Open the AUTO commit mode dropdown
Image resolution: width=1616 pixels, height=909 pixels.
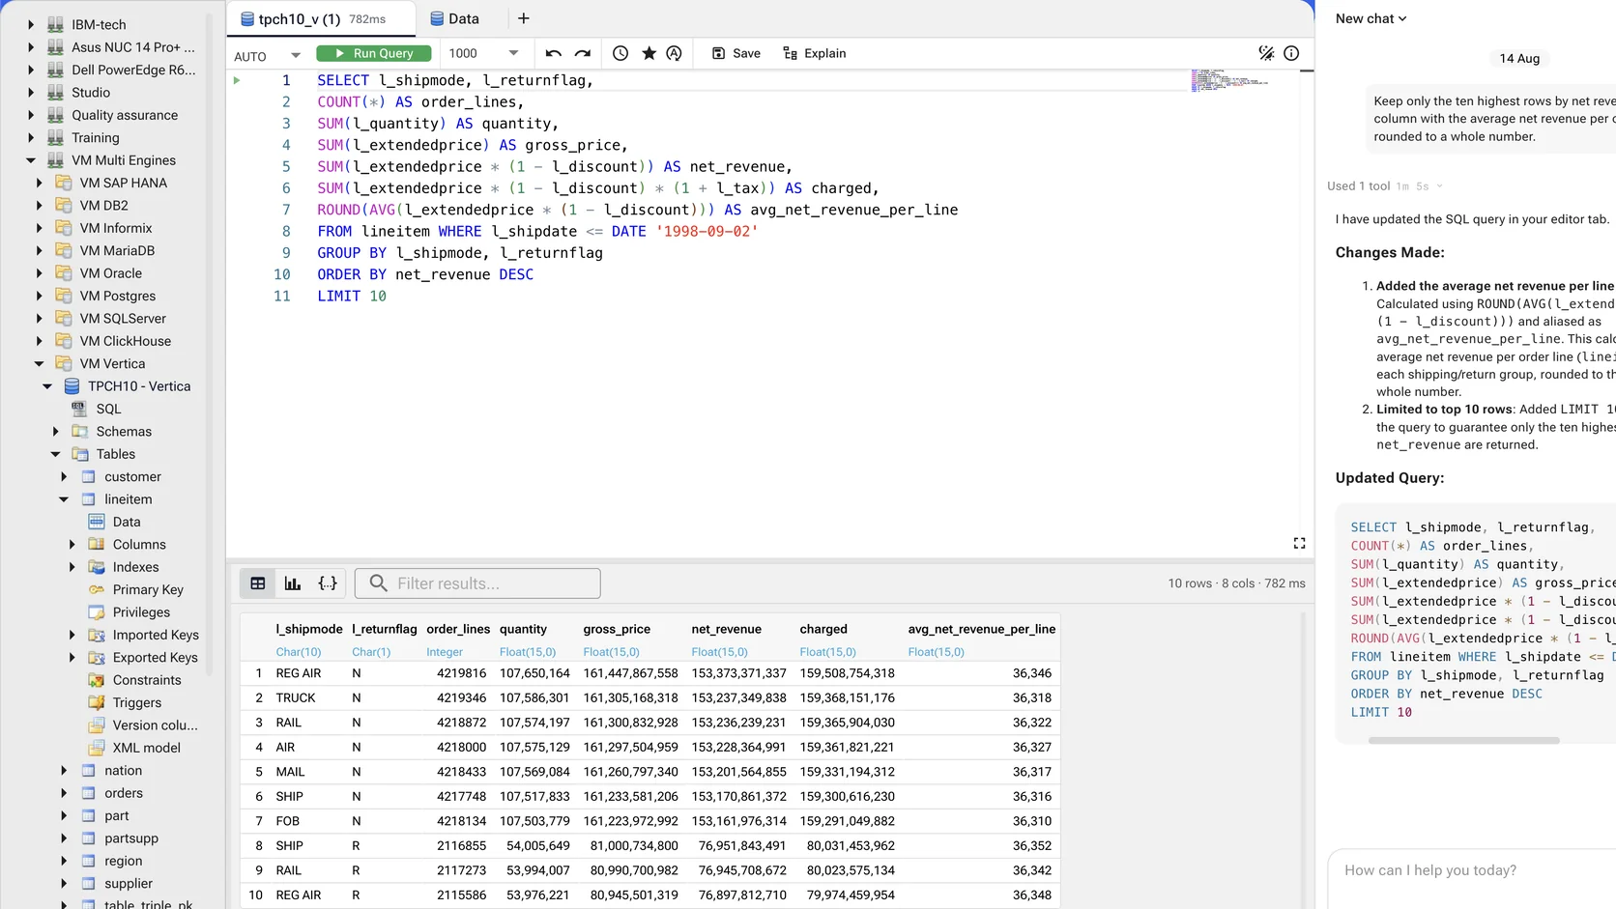[268, 56]
